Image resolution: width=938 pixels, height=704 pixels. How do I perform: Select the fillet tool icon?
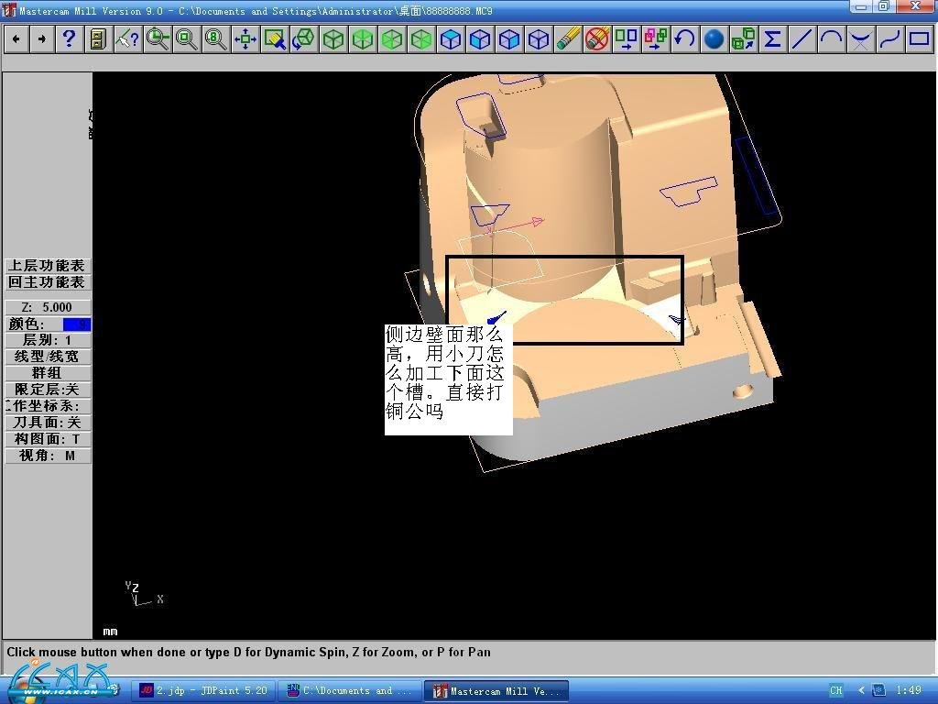click(860, 39)
